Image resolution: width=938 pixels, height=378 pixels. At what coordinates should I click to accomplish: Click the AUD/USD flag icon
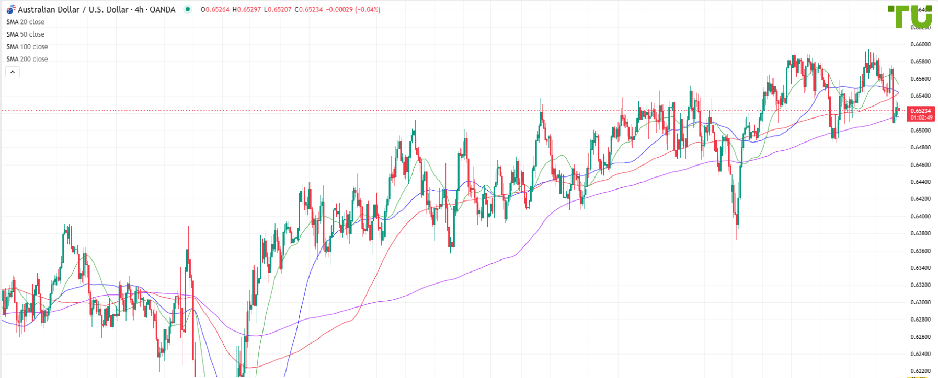[x=10, y=9]
